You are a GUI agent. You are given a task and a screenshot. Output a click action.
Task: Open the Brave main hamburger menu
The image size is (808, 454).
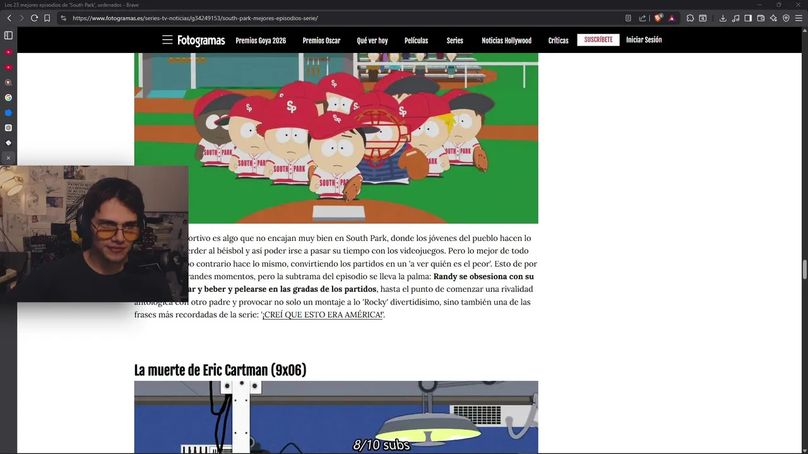pos(799,18)
